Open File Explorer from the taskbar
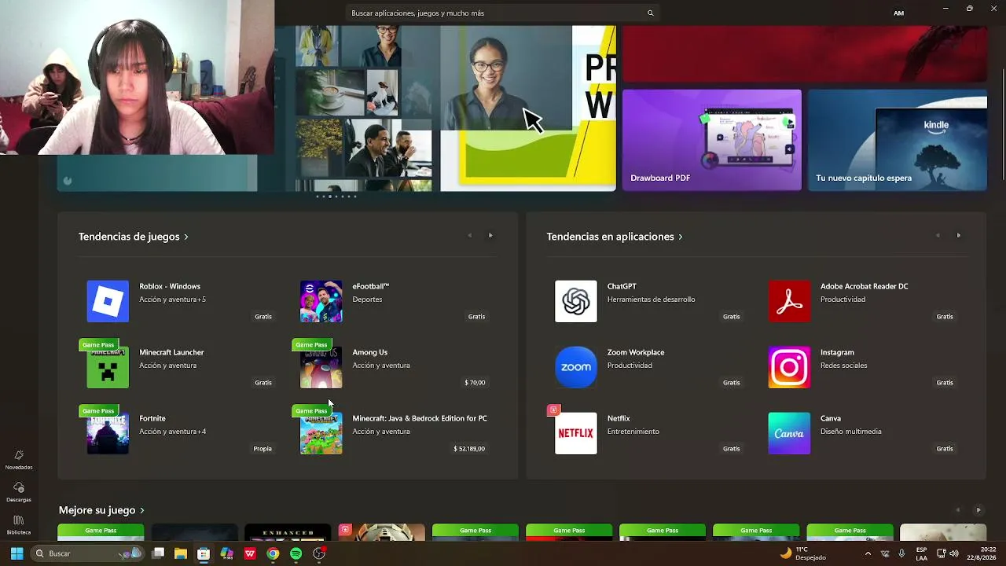Image resolution: width=1006 pixels, height=566 pixels. pyautogui.click(x=180, y=553)
